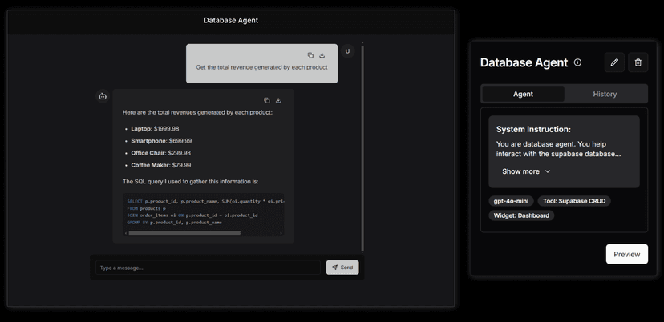Focus the Type a message input
The height and width of the screenshot is (322, 664).
207,268
